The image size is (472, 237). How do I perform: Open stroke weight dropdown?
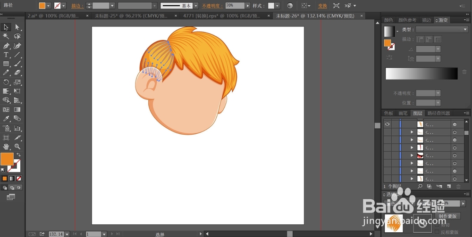click(x=112, y=6)
